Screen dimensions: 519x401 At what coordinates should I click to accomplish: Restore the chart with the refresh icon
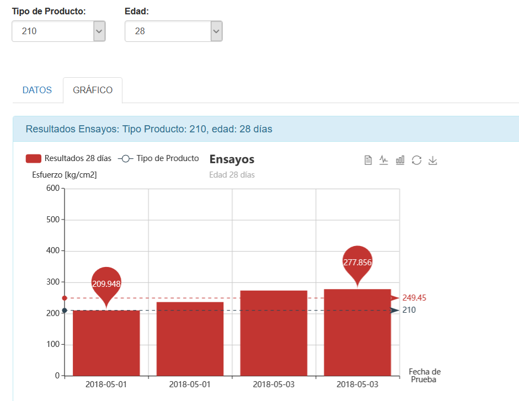416,160
